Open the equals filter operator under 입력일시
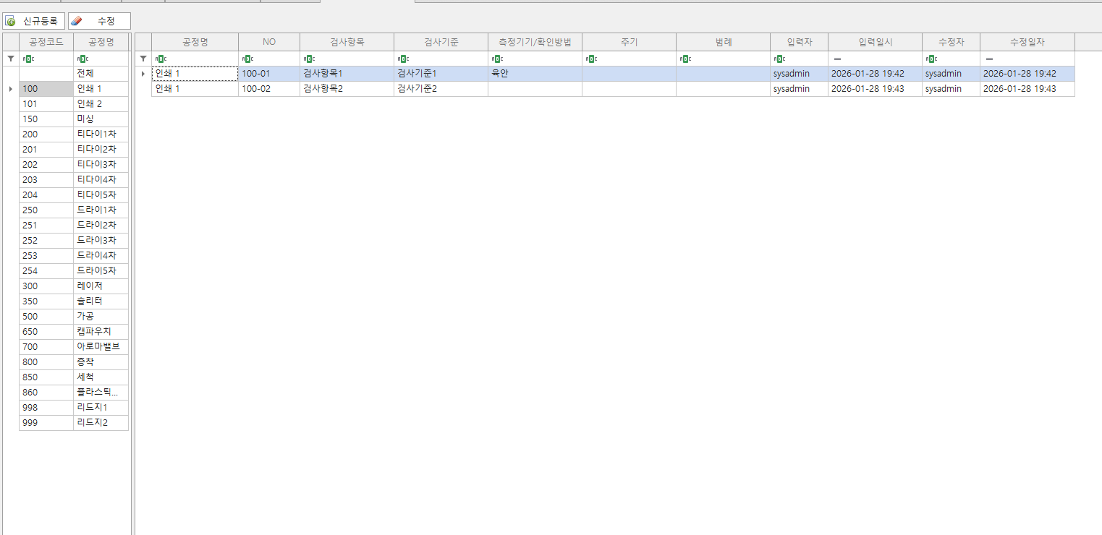Screen dimensions: 1102x535 click(x=837, y=59)
